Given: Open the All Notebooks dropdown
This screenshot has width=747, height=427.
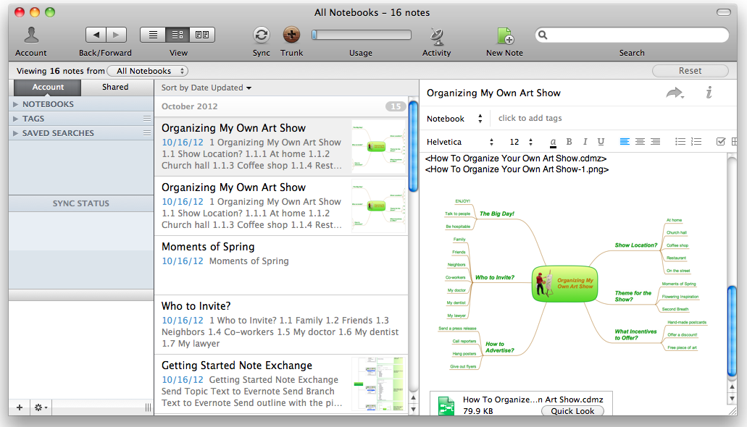Looking at the screenshot, I should click(148, 71).
